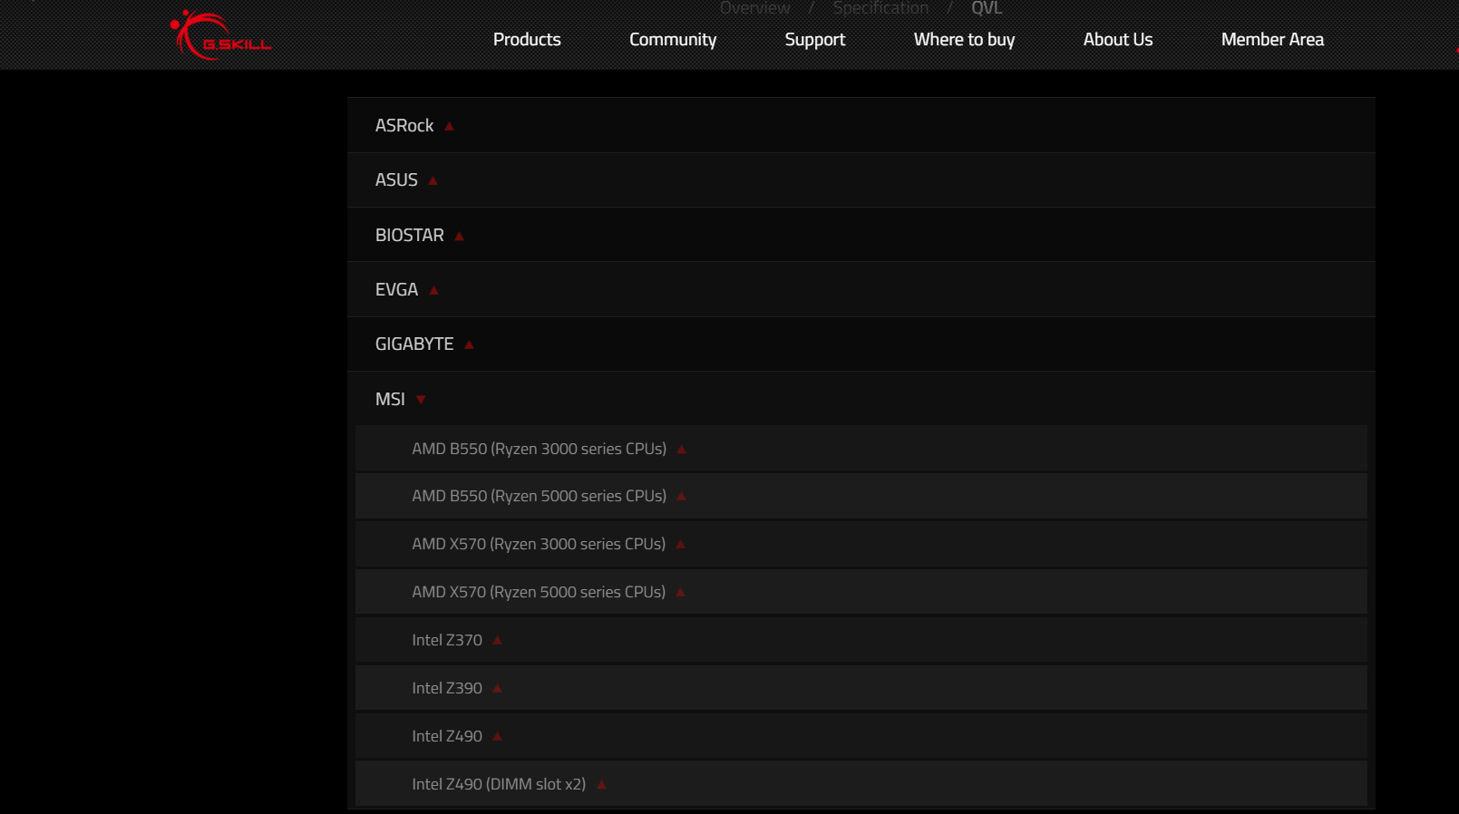Expand the Intel Z390 list
This screenshot has width=1459, height=814.
coord(861,688)
